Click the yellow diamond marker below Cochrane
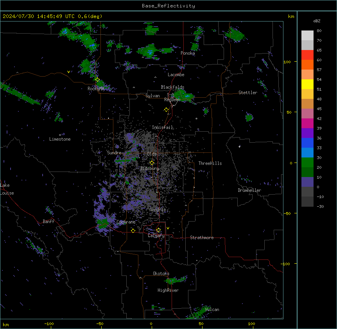Image resolution: width=337 pixels, height=329 pixels. coord(133,231)
